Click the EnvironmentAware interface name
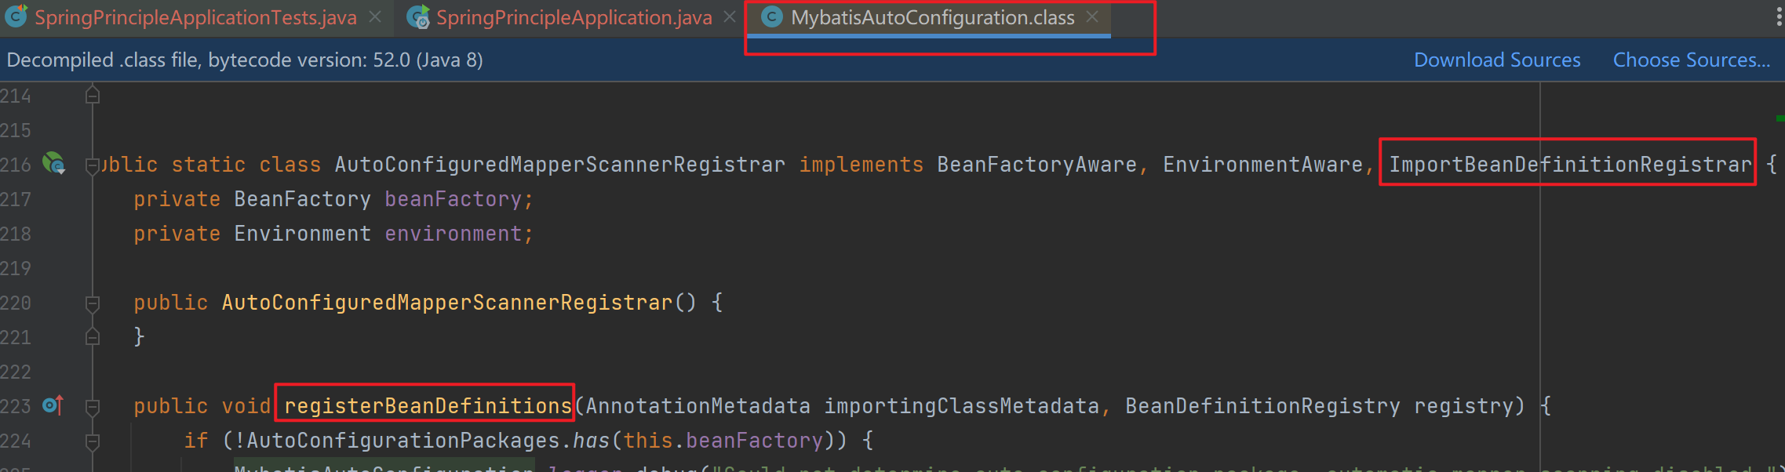The height and width of the screenshot is (472, 1785). pyautogui.click(x=1262, y=165)
